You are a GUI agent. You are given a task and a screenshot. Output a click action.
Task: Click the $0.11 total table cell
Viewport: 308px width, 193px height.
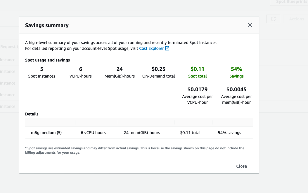coord(190,133)
